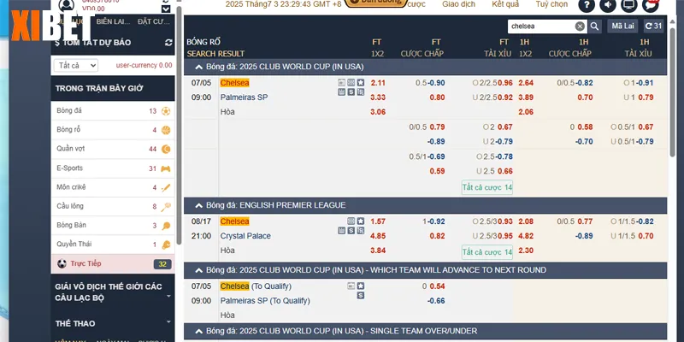This screenshot has width=684, height=342.
Task: Click in the chelsea search field
Action: pos(540,27)
